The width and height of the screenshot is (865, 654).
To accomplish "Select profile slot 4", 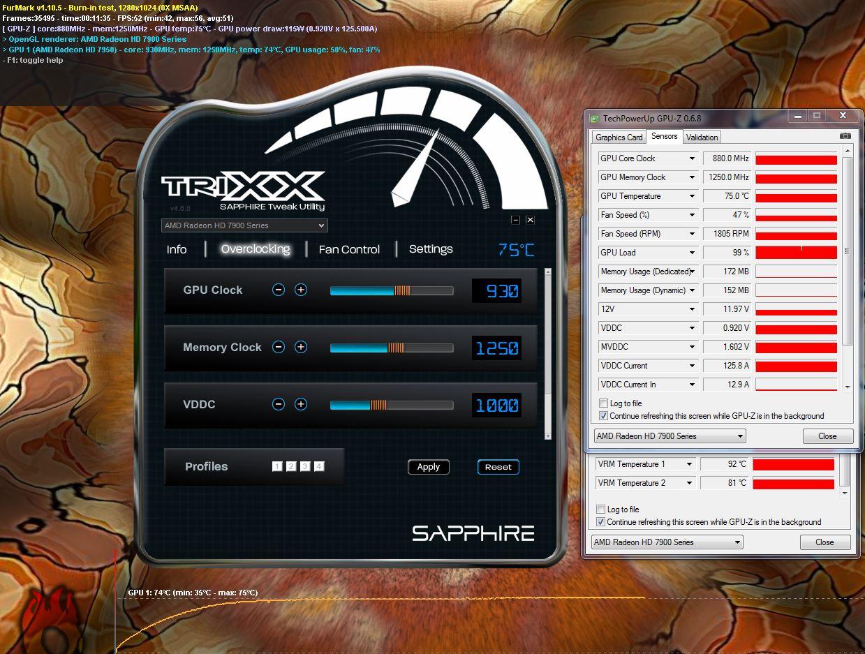I will click(319, 466).
